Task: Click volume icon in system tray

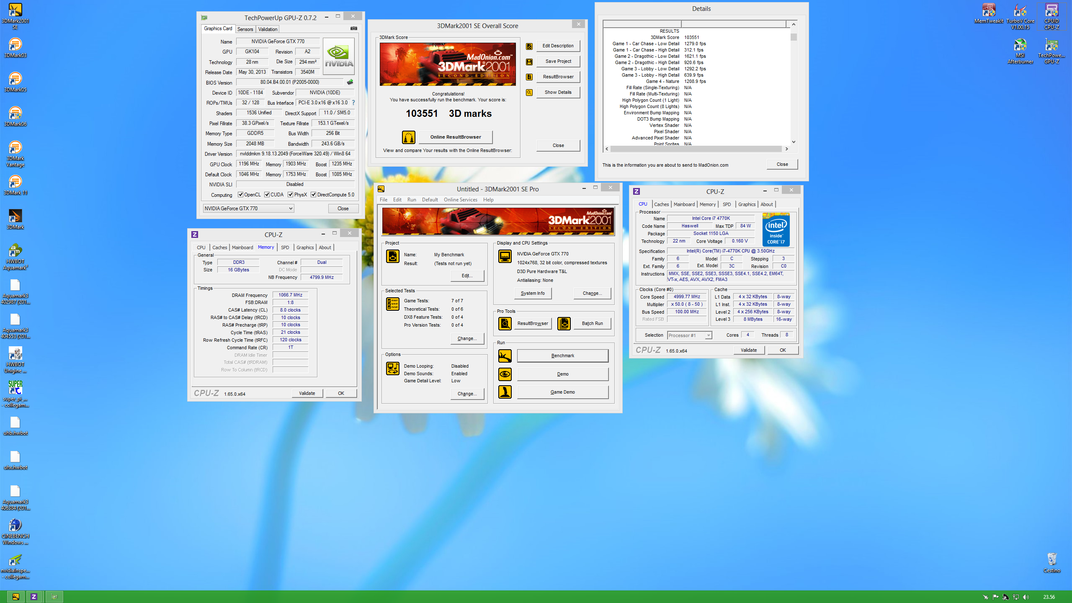Action: (1026, 597)
